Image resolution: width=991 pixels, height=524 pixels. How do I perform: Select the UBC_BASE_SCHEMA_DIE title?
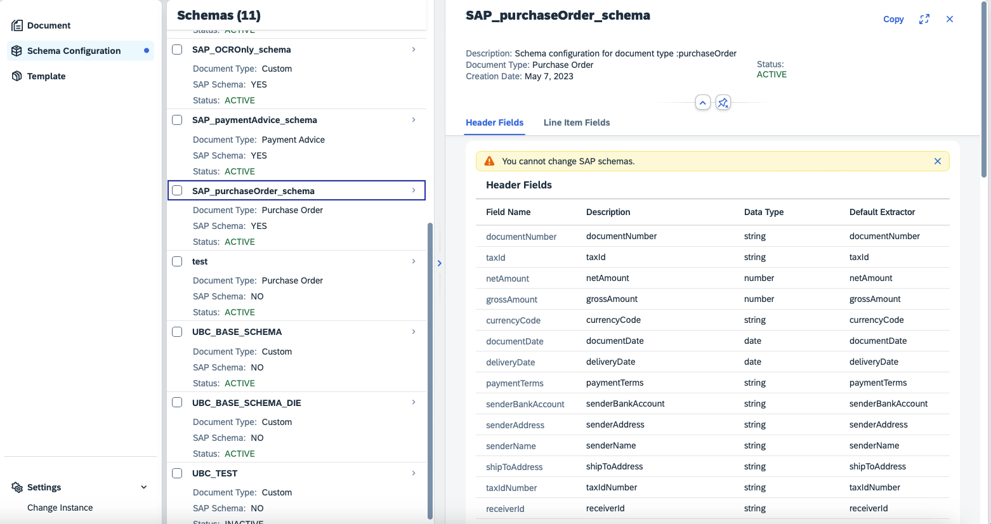coord(247,403)
